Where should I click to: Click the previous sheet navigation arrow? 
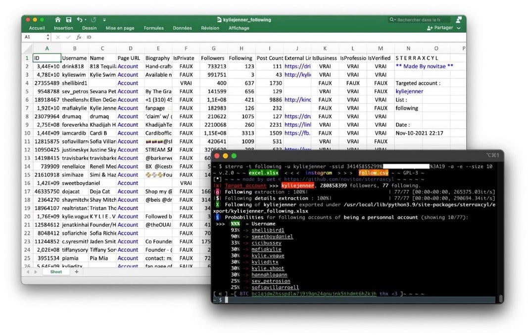[x=28, y=272]
